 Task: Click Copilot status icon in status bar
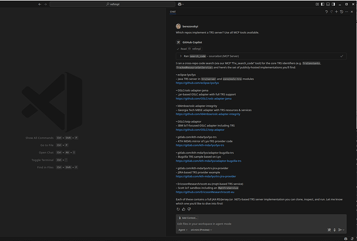coord(346,239)
